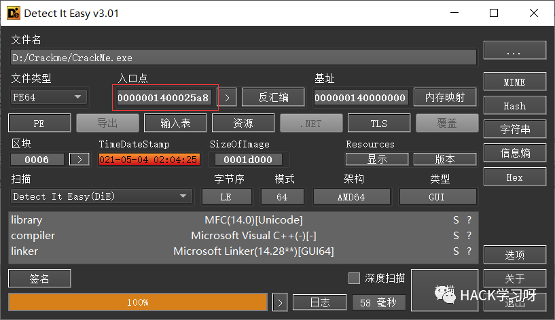Screen dimensions: 555x320
Task: Click the ? link in linker row
Action: (469, 251)
